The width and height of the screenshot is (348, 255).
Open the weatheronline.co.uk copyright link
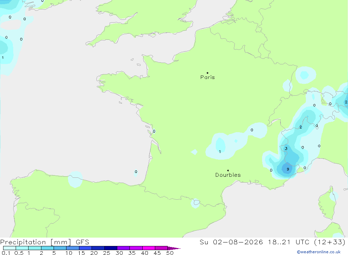tap(319, 252)
